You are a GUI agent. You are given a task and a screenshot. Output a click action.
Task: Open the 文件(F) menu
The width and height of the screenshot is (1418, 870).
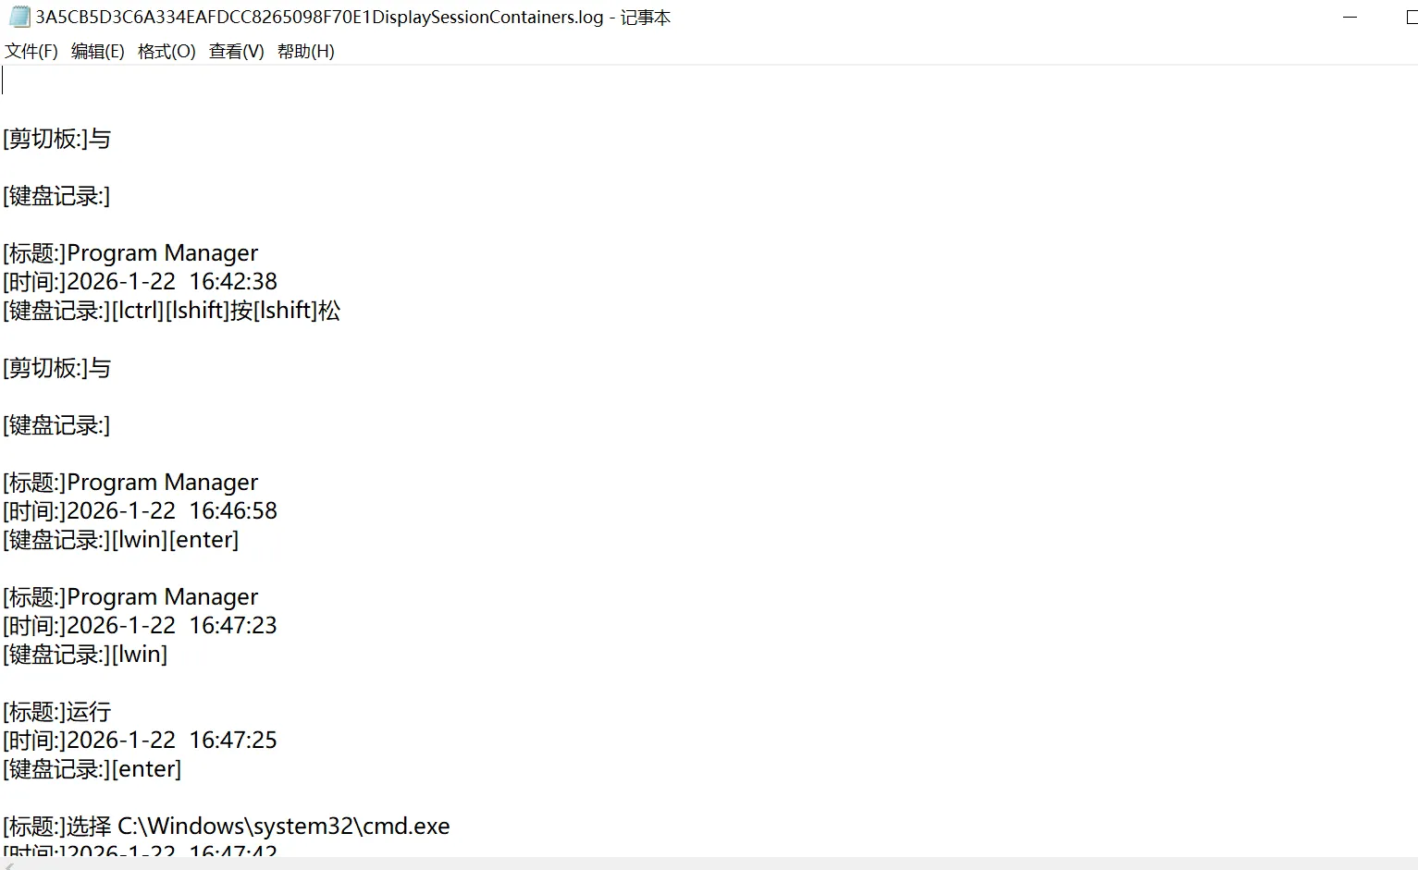[x=30, y=52]
